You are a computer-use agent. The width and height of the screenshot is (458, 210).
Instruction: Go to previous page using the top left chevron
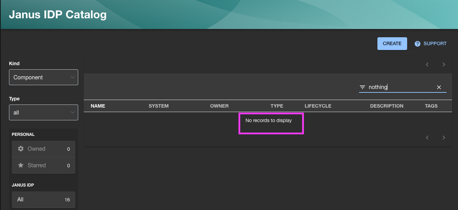427,64
